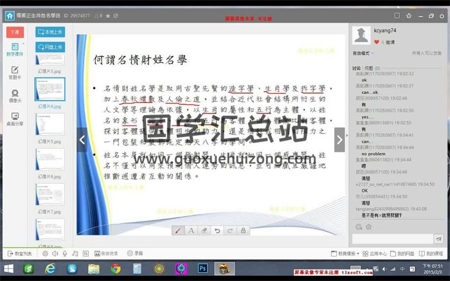Switch to the 讨论 discussion tab

point(356,68)
